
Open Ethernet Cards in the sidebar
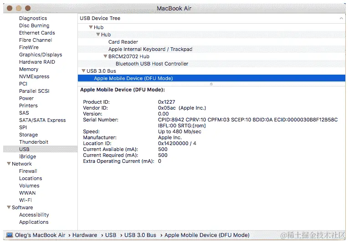(37, 33)
